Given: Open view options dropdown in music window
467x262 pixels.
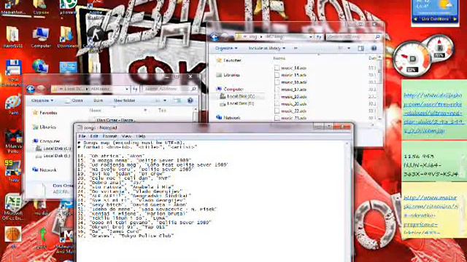Looking at the screenshot, I should (x=349, y=48).
